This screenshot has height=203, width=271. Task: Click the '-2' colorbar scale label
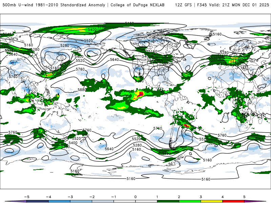tap(92, 197)
